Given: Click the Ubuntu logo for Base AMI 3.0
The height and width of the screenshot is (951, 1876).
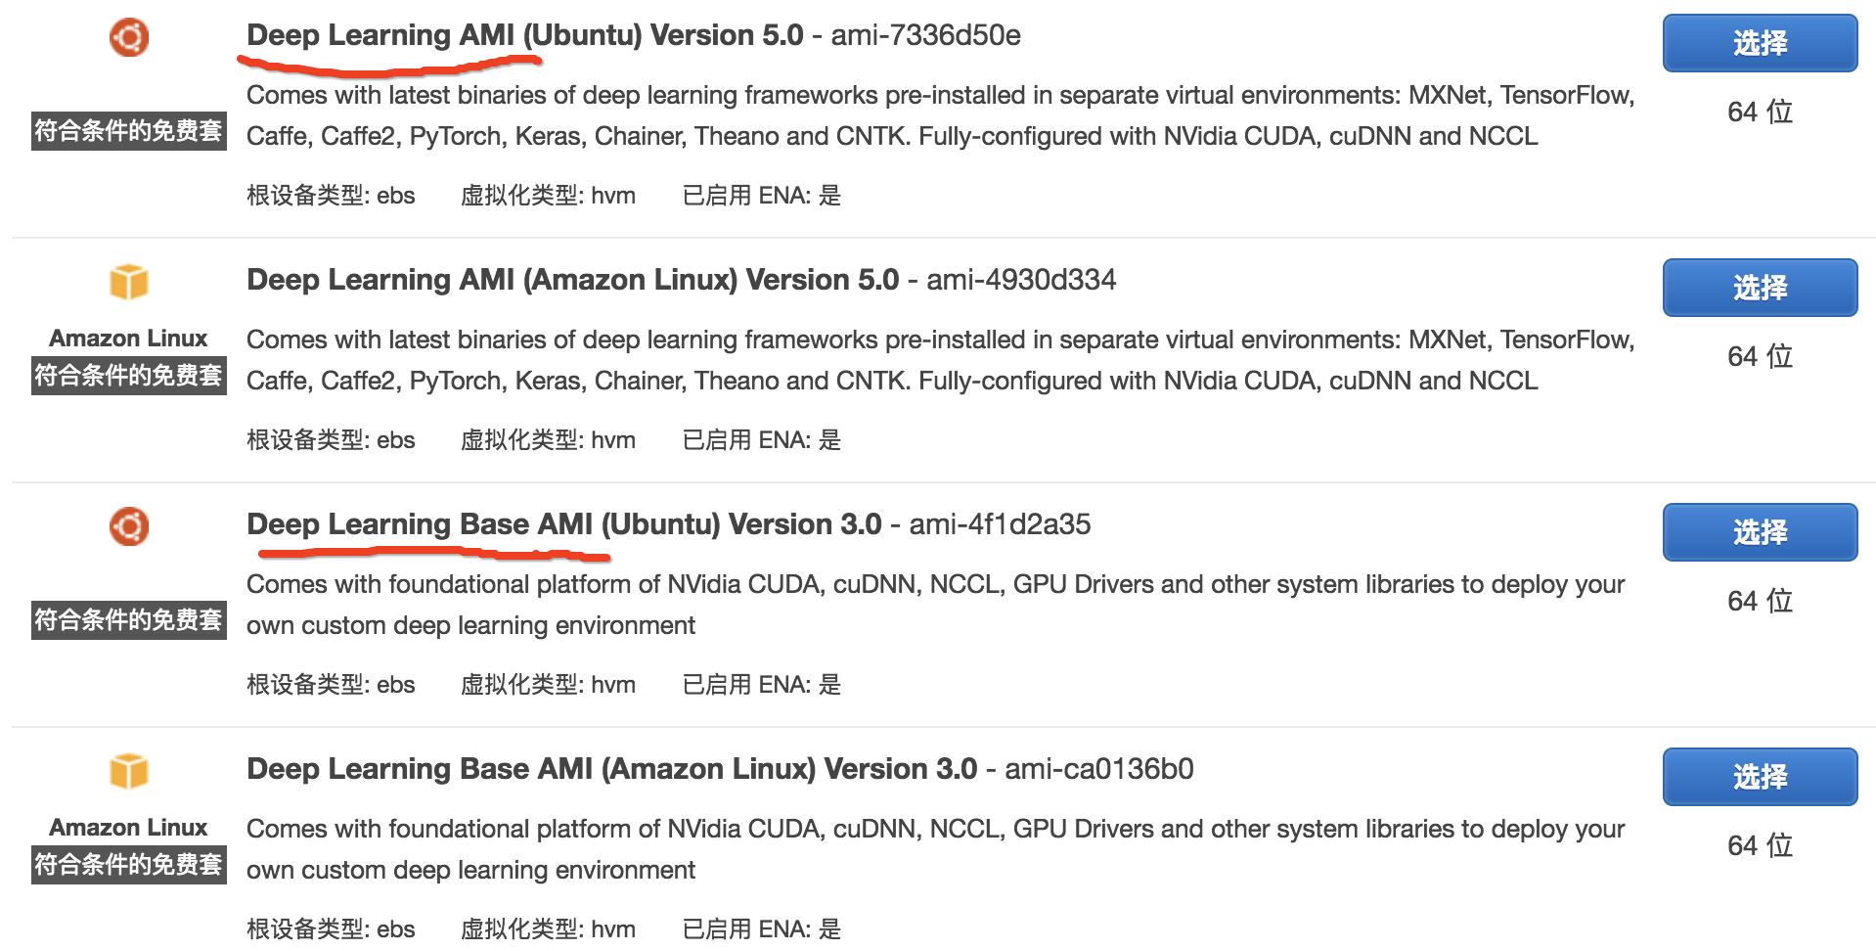Looking at the screenshot, I should click(128, 526).
